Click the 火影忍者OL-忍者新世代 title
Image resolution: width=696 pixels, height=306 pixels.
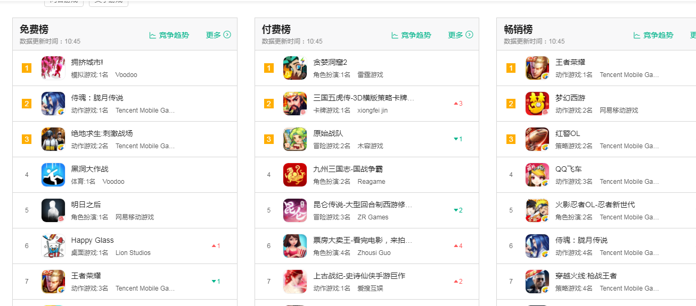pyautogui.click(x=595, y=205)
